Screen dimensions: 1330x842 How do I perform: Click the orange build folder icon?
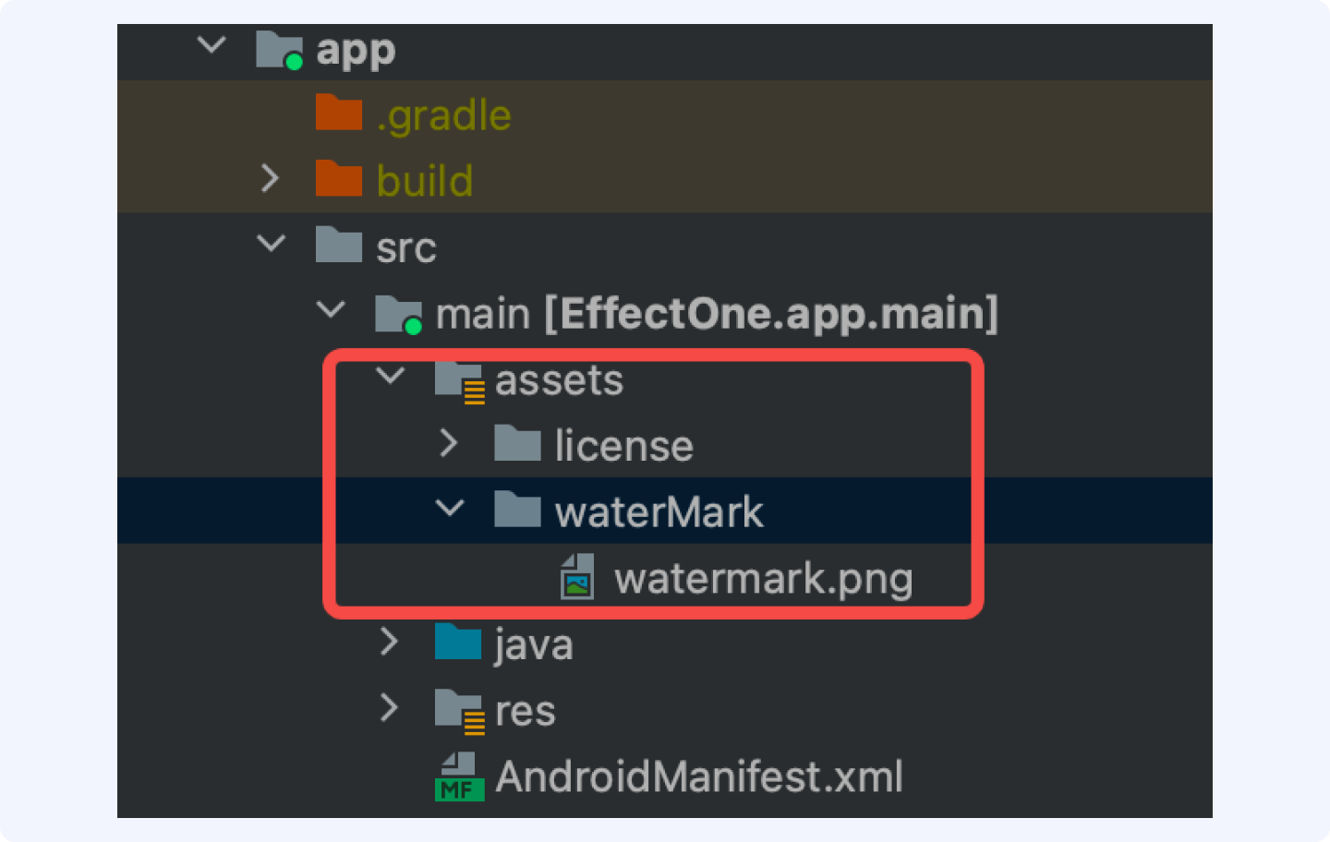coord(338,178)
